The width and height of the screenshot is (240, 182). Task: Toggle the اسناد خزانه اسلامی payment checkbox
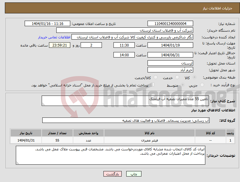tap(153, 85)
